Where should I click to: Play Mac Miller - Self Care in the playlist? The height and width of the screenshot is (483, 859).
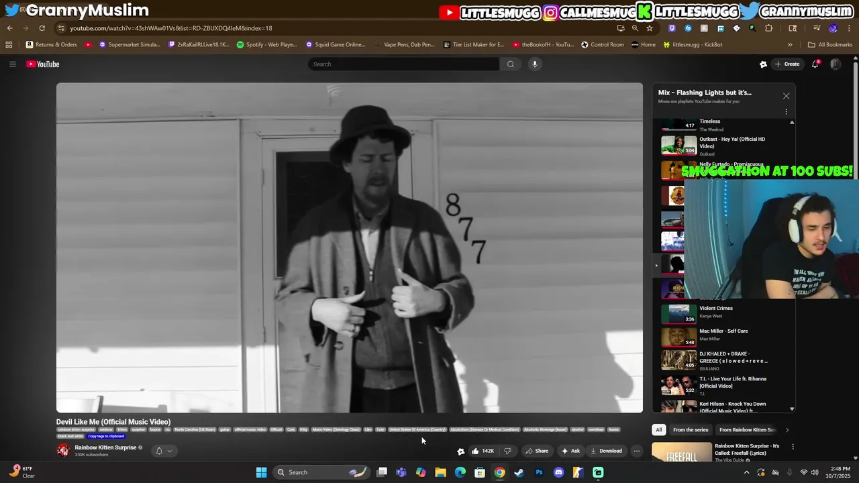tap(724, 335)
